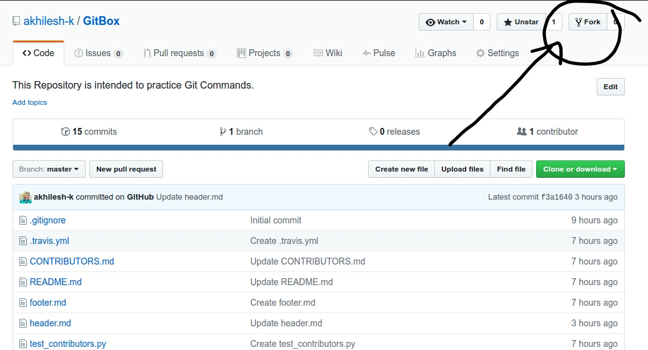The width and height of the screenshot is (648, 350).
Task: Open the Settings tab
Action: (x=497, y=53)
